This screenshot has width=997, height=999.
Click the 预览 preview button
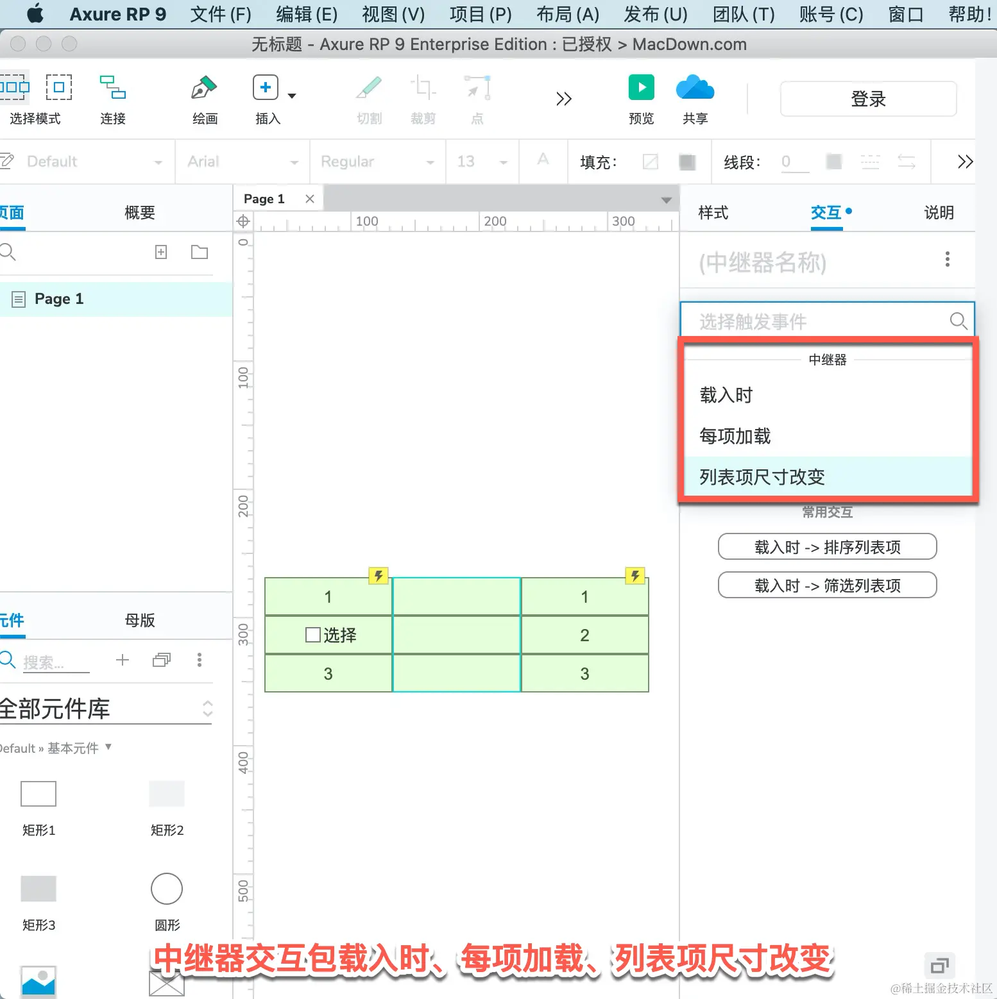(x=642, y=99)
